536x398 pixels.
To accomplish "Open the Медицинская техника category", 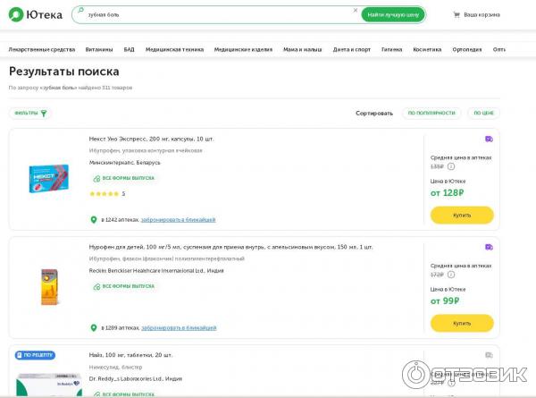I will [175, 49].
